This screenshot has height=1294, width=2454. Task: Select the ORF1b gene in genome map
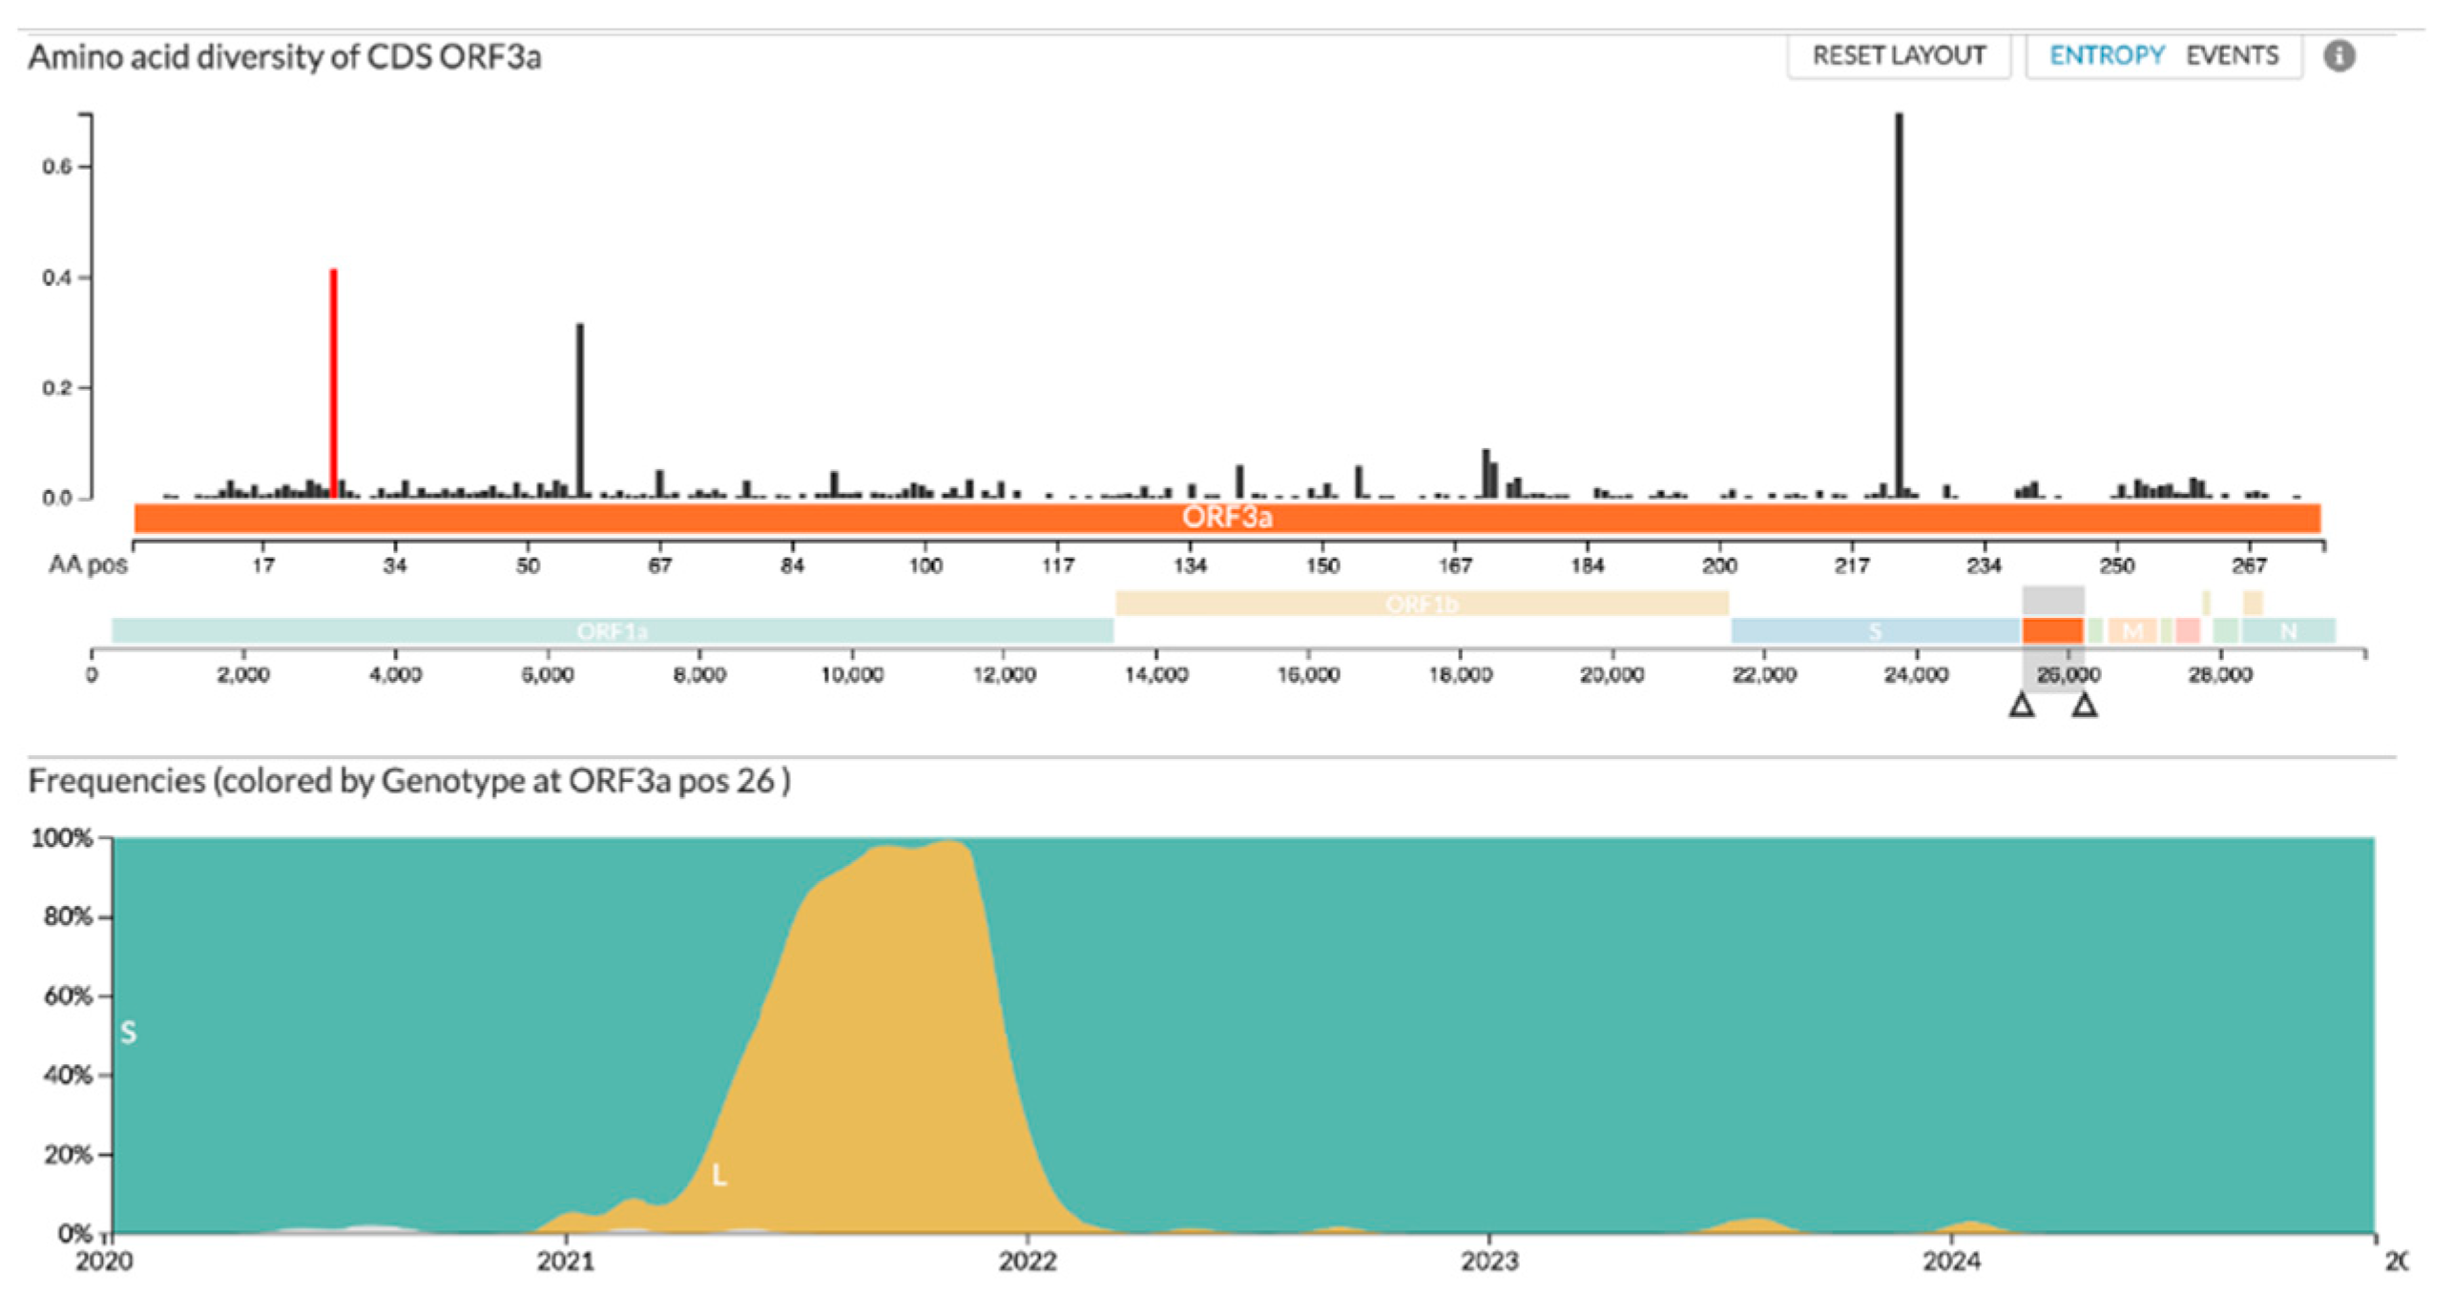1422,604
